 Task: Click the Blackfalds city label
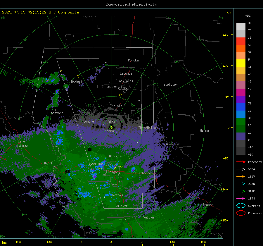[x=124, y=81]
